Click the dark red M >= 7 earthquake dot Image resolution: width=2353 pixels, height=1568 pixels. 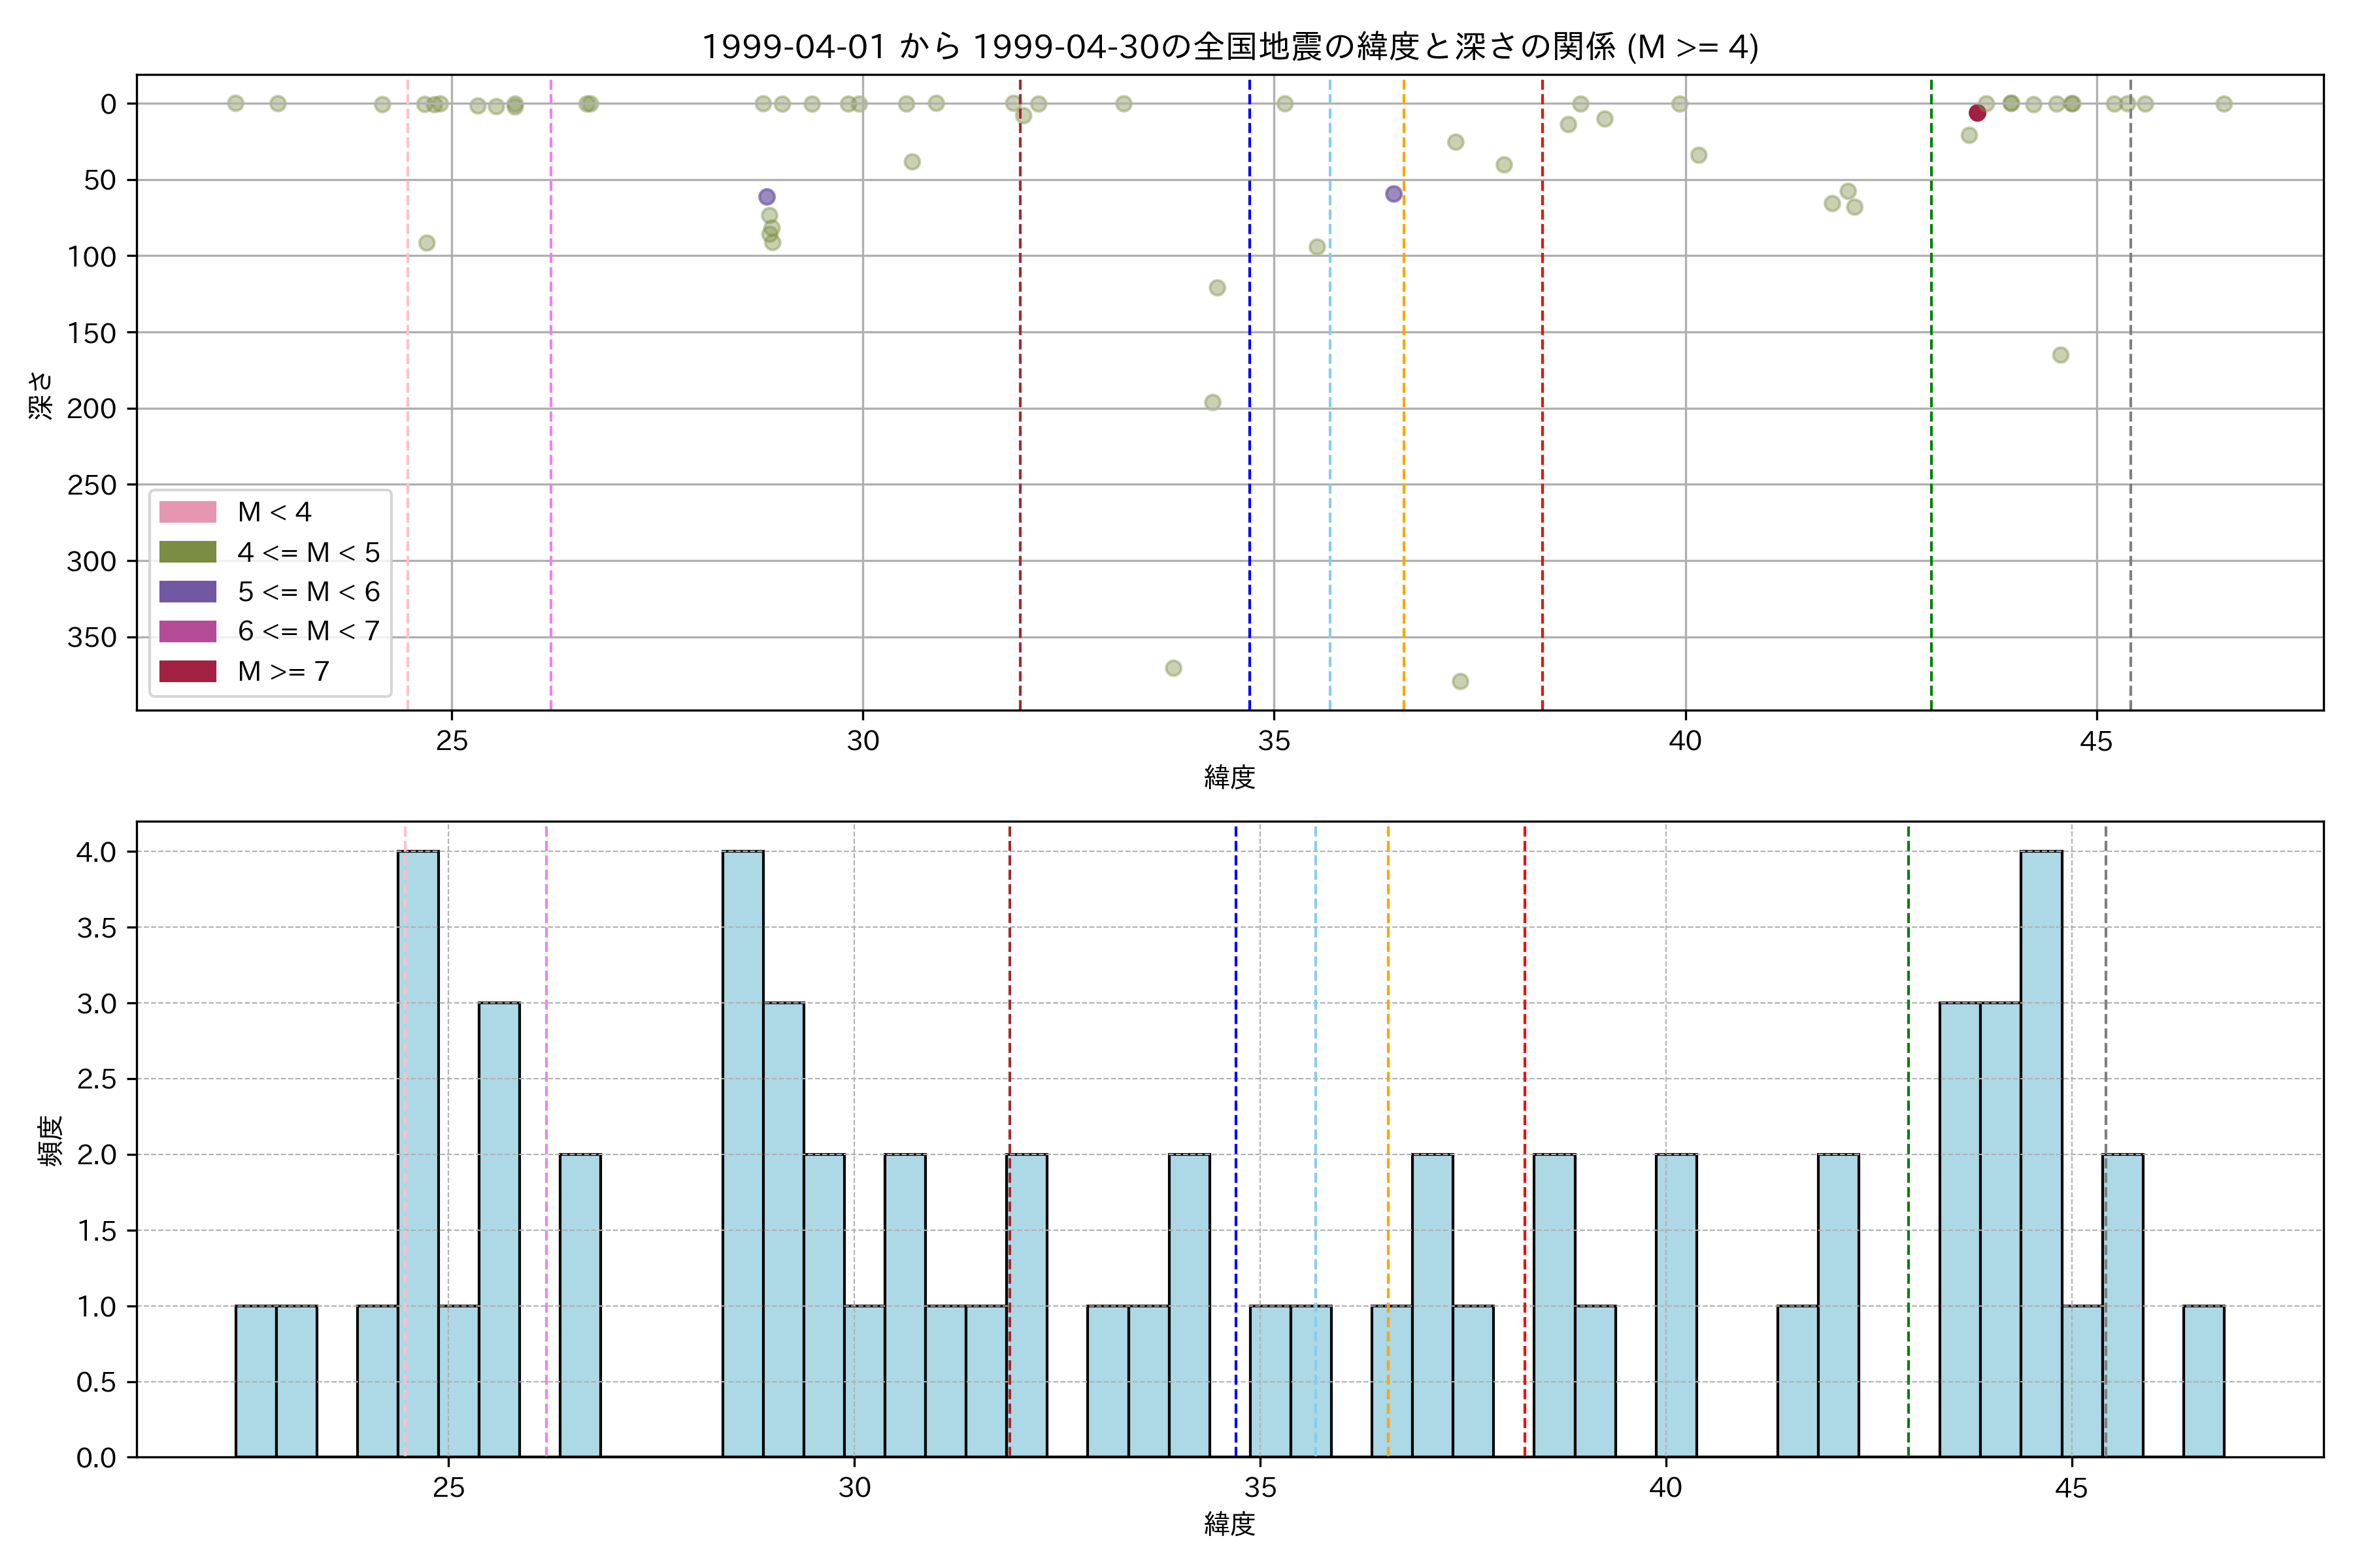click(x=1977, y=113)
